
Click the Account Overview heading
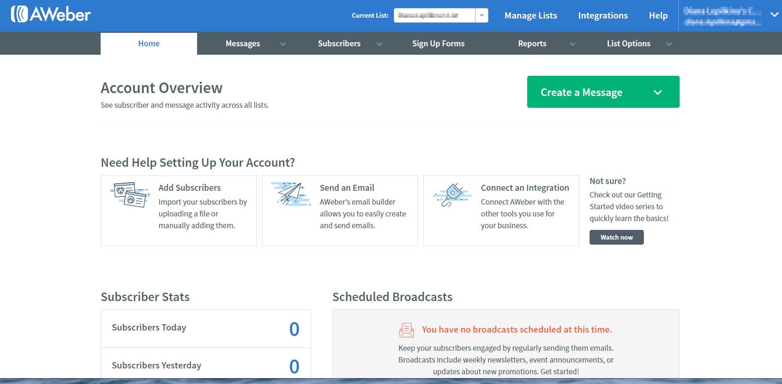point(162,88)
